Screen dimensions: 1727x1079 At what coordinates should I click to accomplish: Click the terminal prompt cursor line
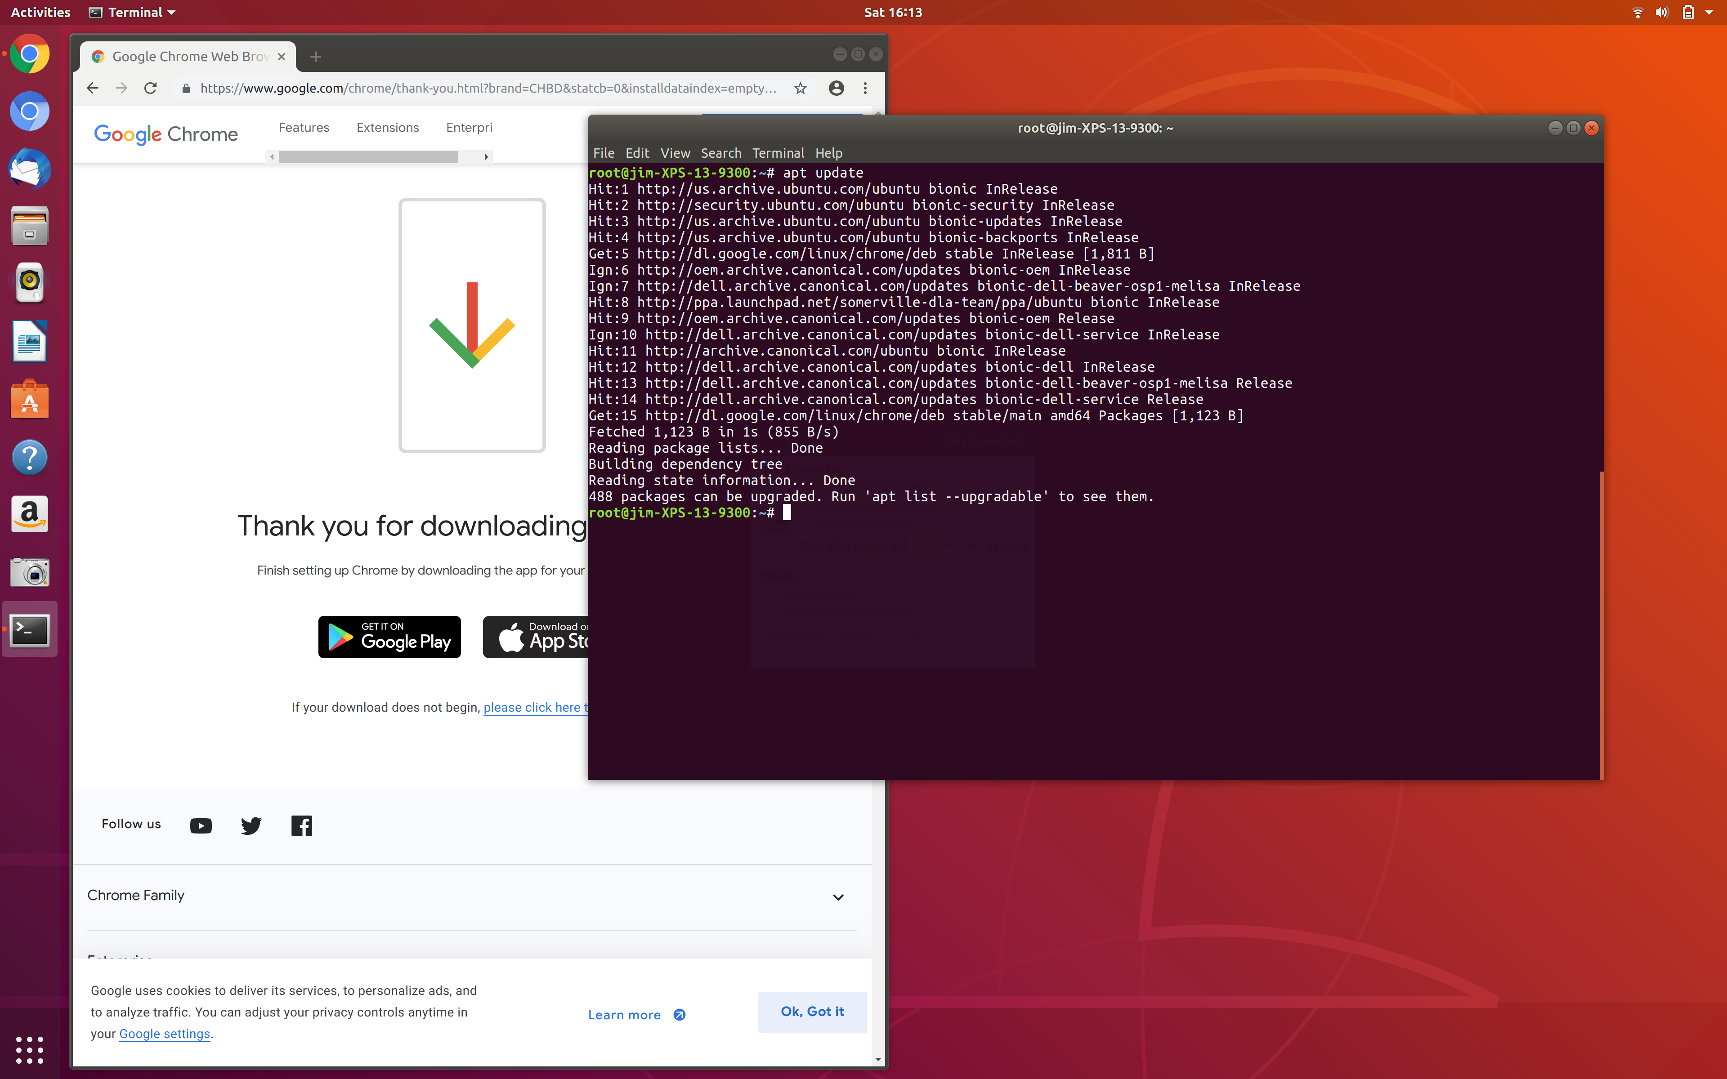(x=690, y=513)
